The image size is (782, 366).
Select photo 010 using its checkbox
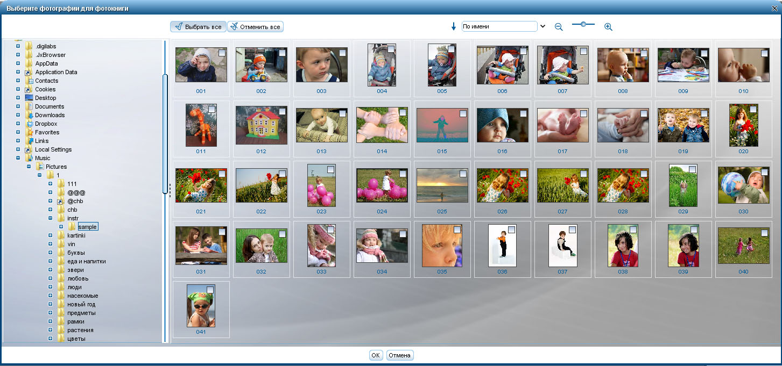point(764,52)
